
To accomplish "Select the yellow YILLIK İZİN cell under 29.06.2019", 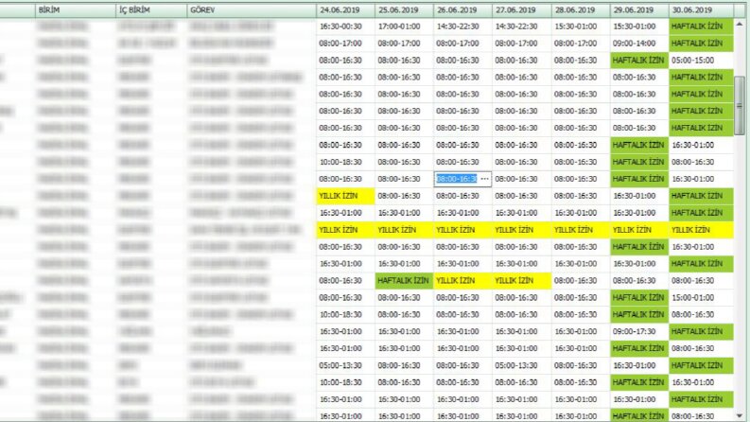I will (639, 230).
